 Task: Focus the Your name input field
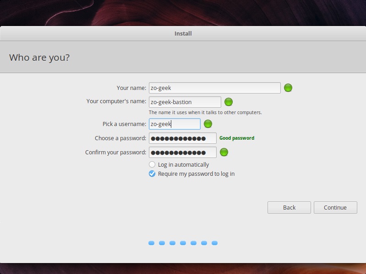[x=215, y=88]
